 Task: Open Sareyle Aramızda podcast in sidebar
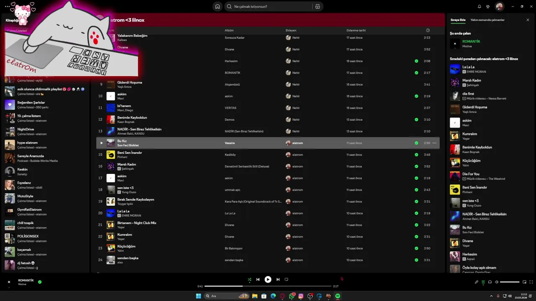coord(46,158)
